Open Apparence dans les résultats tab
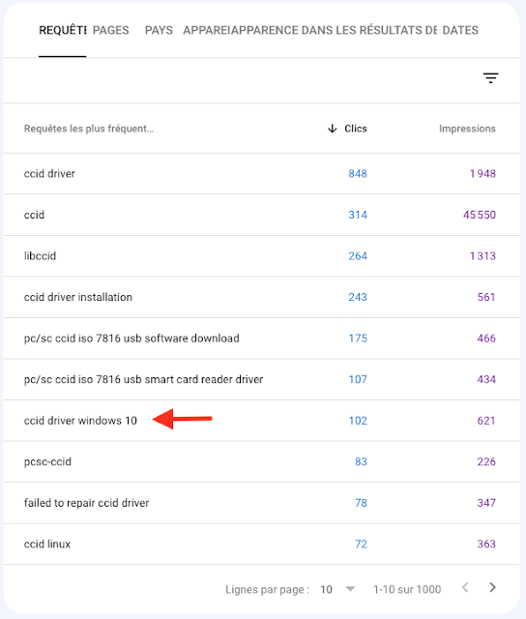 (x=335, y=30)
